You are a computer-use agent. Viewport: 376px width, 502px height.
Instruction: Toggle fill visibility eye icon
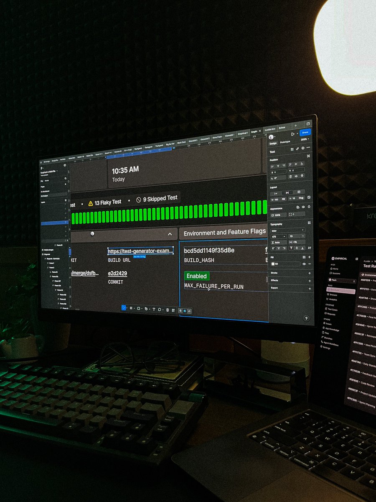pos(304,264)
